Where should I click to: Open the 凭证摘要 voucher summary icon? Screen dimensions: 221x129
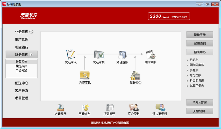point(110,108)
